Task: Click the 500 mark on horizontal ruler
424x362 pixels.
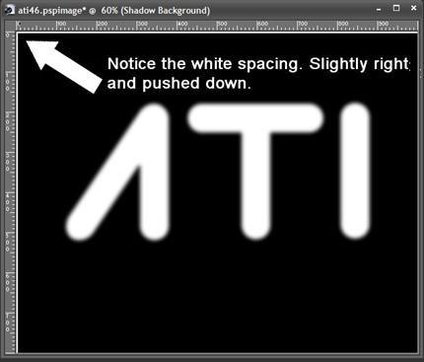Action: pos(222,24)
